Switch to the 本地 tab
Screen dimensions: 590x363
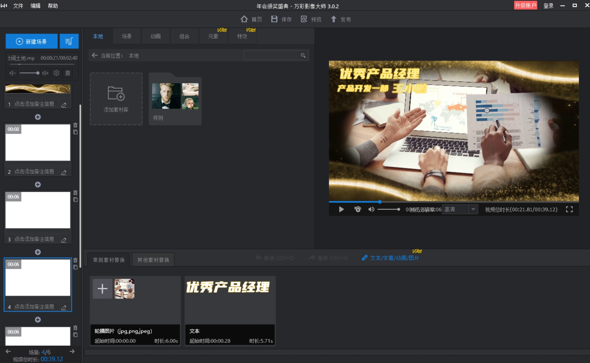tap(98, 36)
